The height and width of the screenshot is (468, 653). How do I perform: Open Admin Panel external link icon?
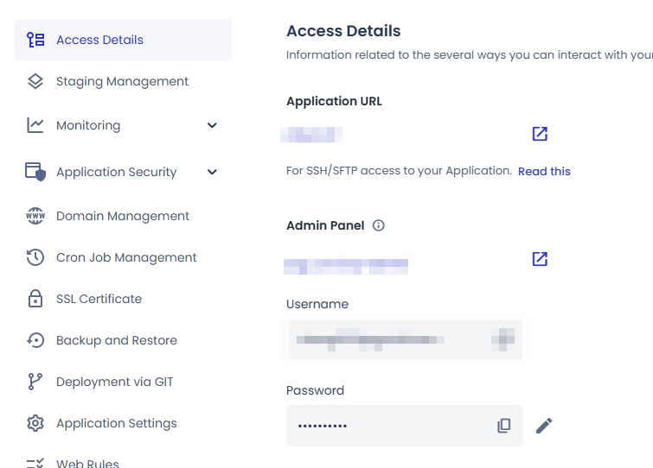pyautogui.click(x=540, y=259)
